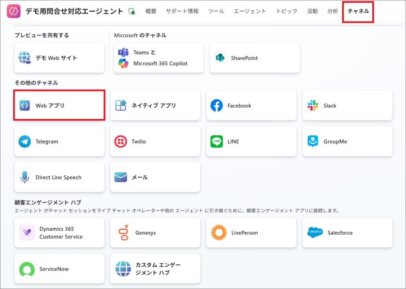Click the プレビューを共有する heading
The image size is (406, 289).
42,35
